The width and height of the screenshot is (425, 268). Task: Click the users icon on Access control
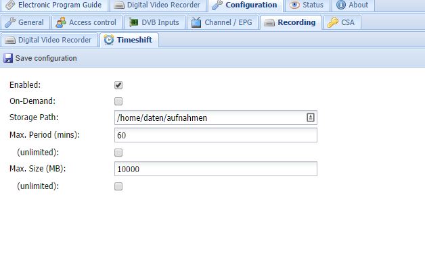(x=61, y=22)
